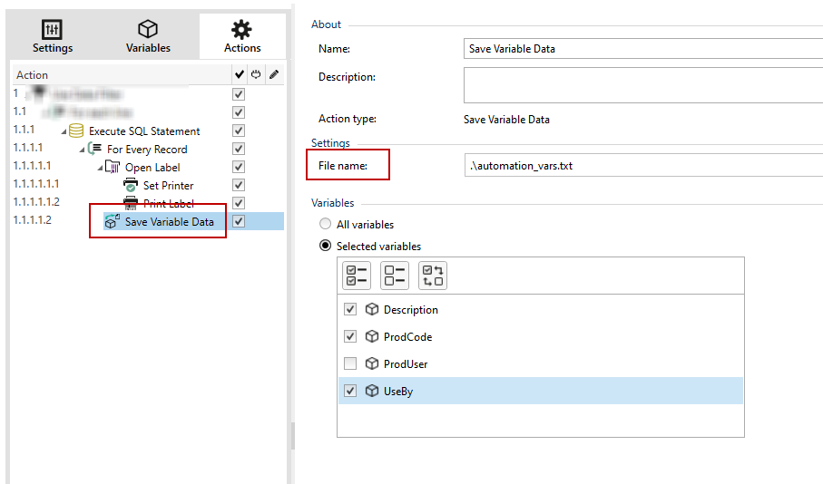Collapse the Open Label tree node
Viewport: 823px width, 484px height.
pyautogui.click(x=101, y=168)
